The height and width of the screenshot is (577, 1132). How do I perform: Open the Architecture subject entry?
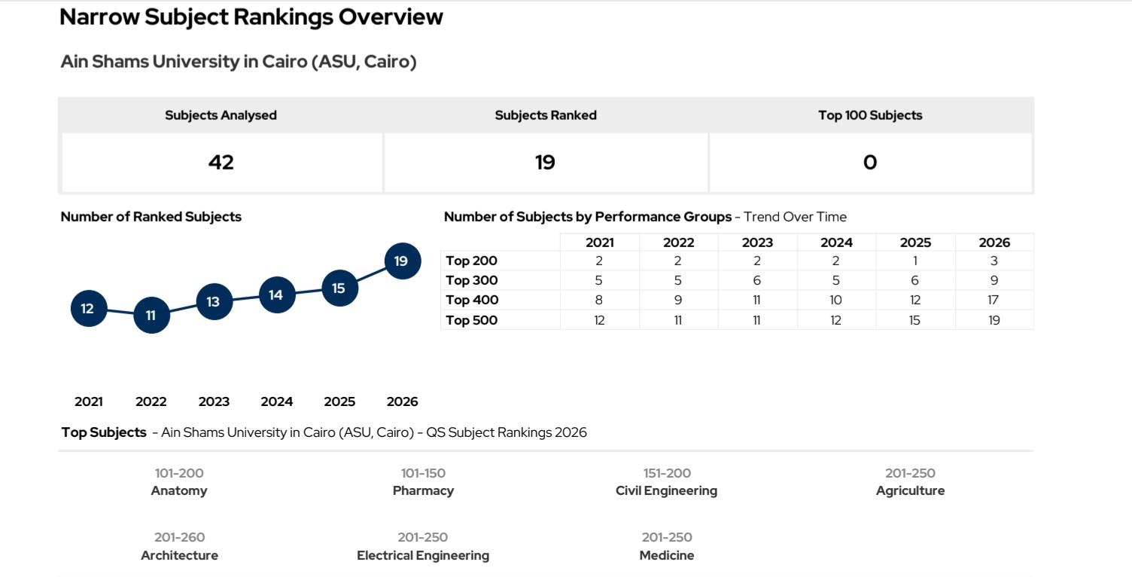179,556
